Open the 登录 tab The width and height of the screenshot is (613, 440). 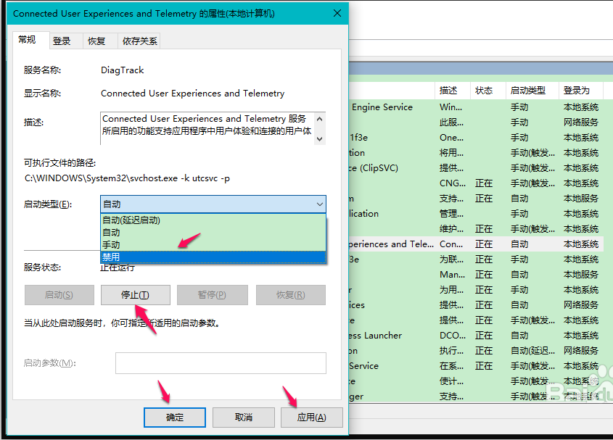[x=62, y=41]
